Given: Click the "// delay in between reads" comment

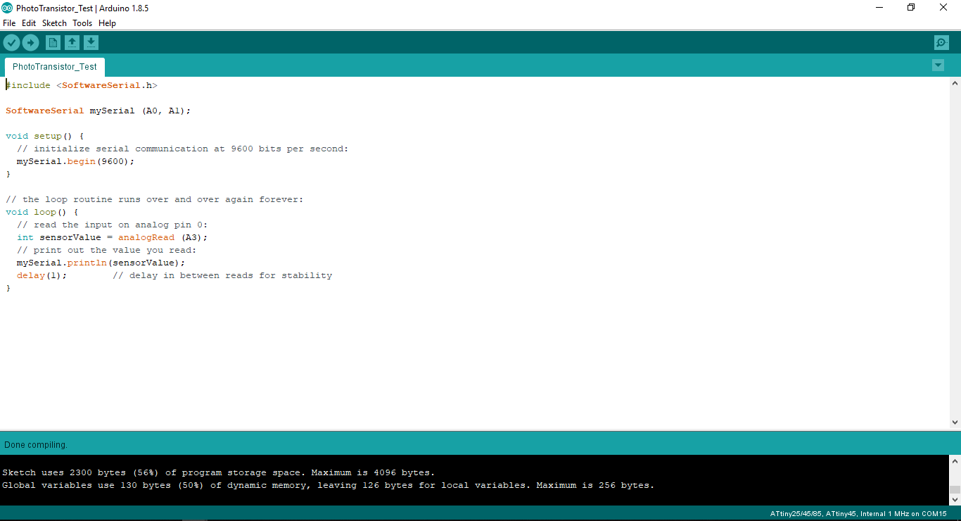Looking at the screenshot, I should point(222,275).
